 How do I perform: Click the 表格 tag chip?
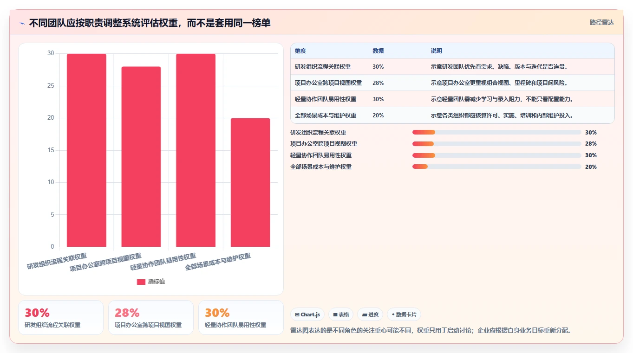click(341, 314)
